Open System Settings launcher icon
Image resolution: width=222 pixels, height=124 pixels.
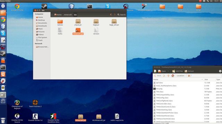point(3,81)
